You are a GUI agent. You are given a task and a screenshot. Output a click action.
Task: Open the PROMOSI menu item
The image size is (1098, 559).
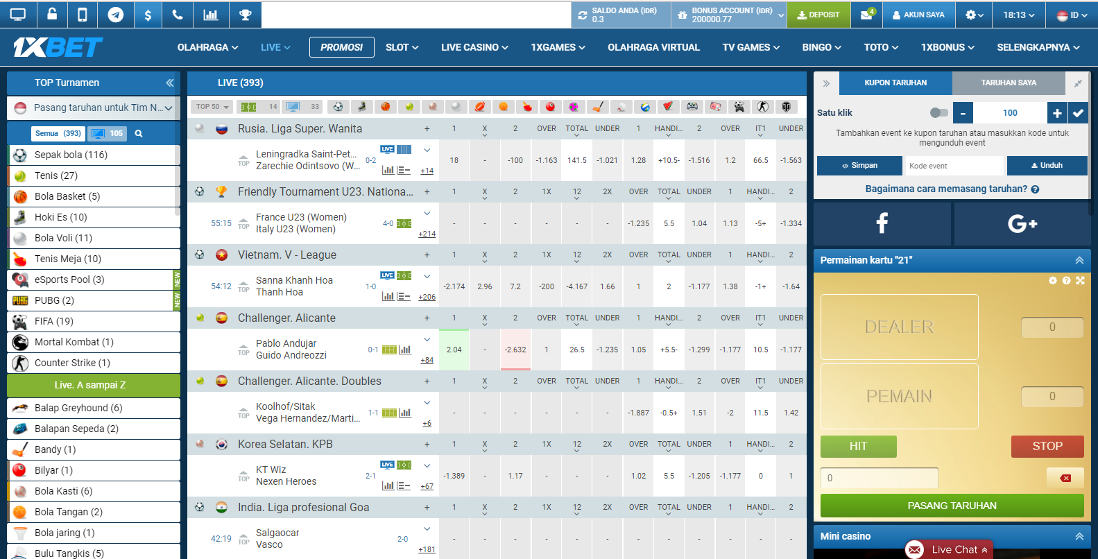pyautogui.click(x=342, y=47)
